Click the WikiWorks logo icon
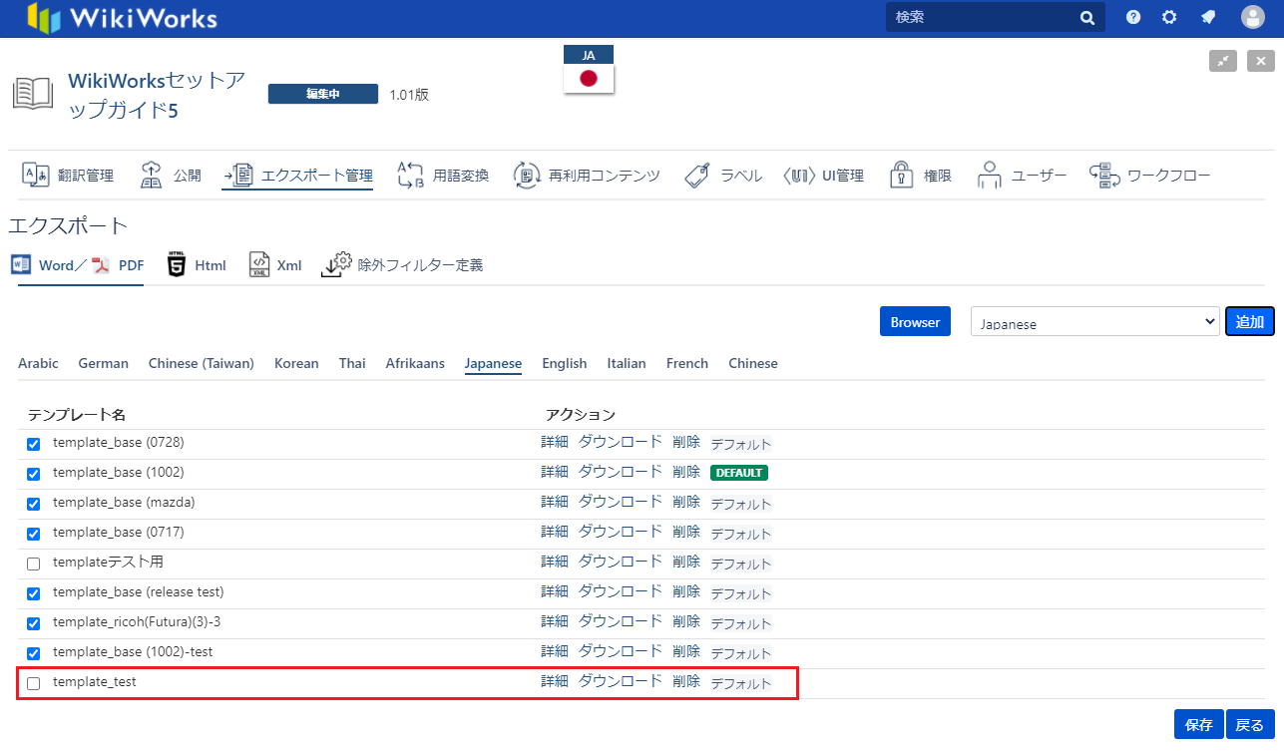Screen dimensions: 1284x755 tap(44, 18)
